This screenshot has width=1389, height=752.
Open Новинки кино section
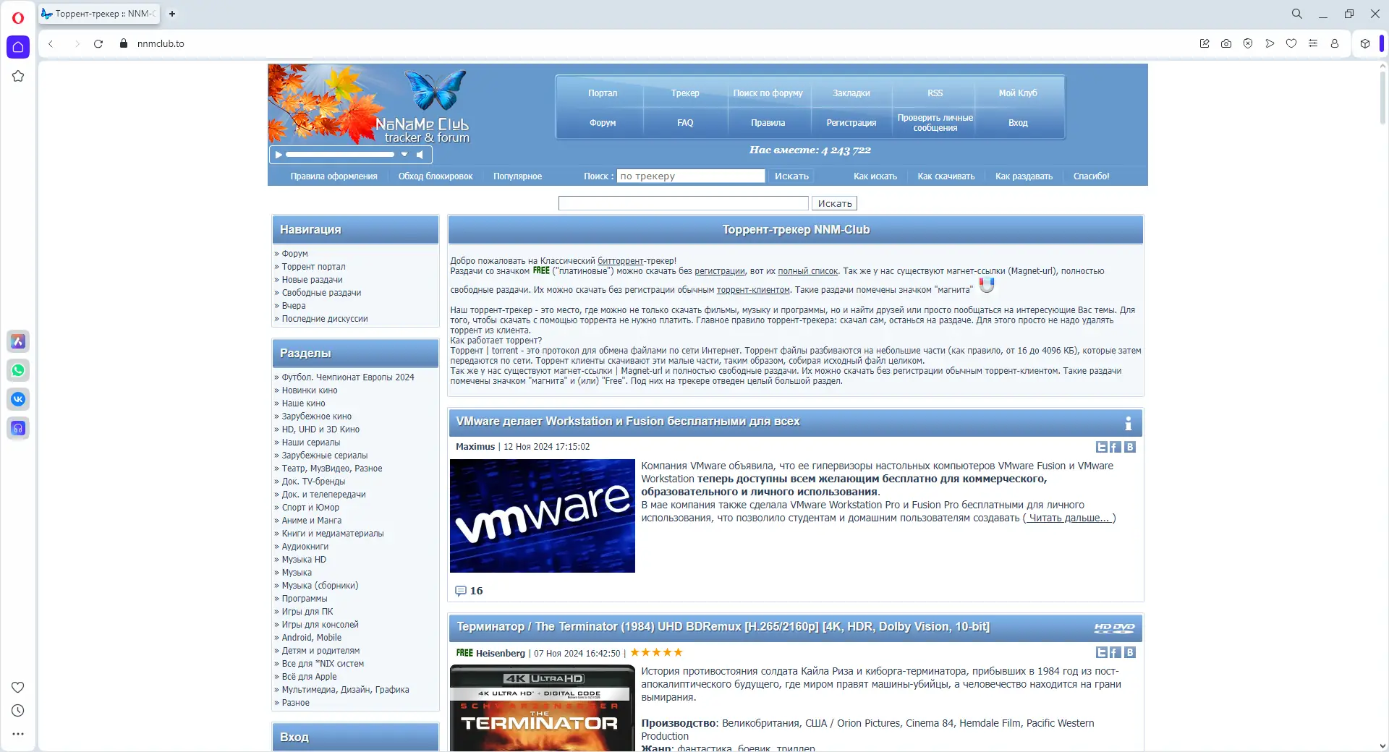pyautogui.click(x=310, y=390)
